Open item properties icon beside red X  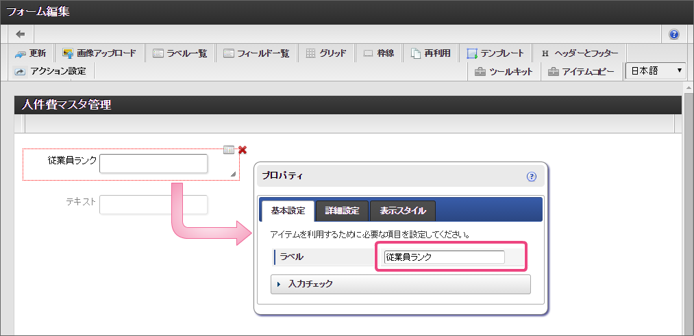point(229,150)
